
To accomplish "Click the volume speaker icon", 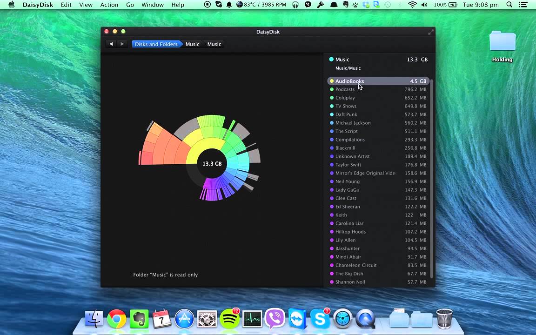I will [x=424, y=5].
